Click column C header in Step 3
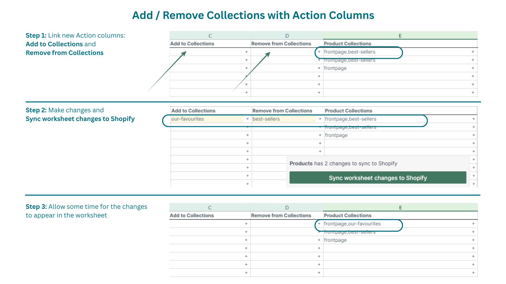 pyautogui.click(x=210, y=207)
